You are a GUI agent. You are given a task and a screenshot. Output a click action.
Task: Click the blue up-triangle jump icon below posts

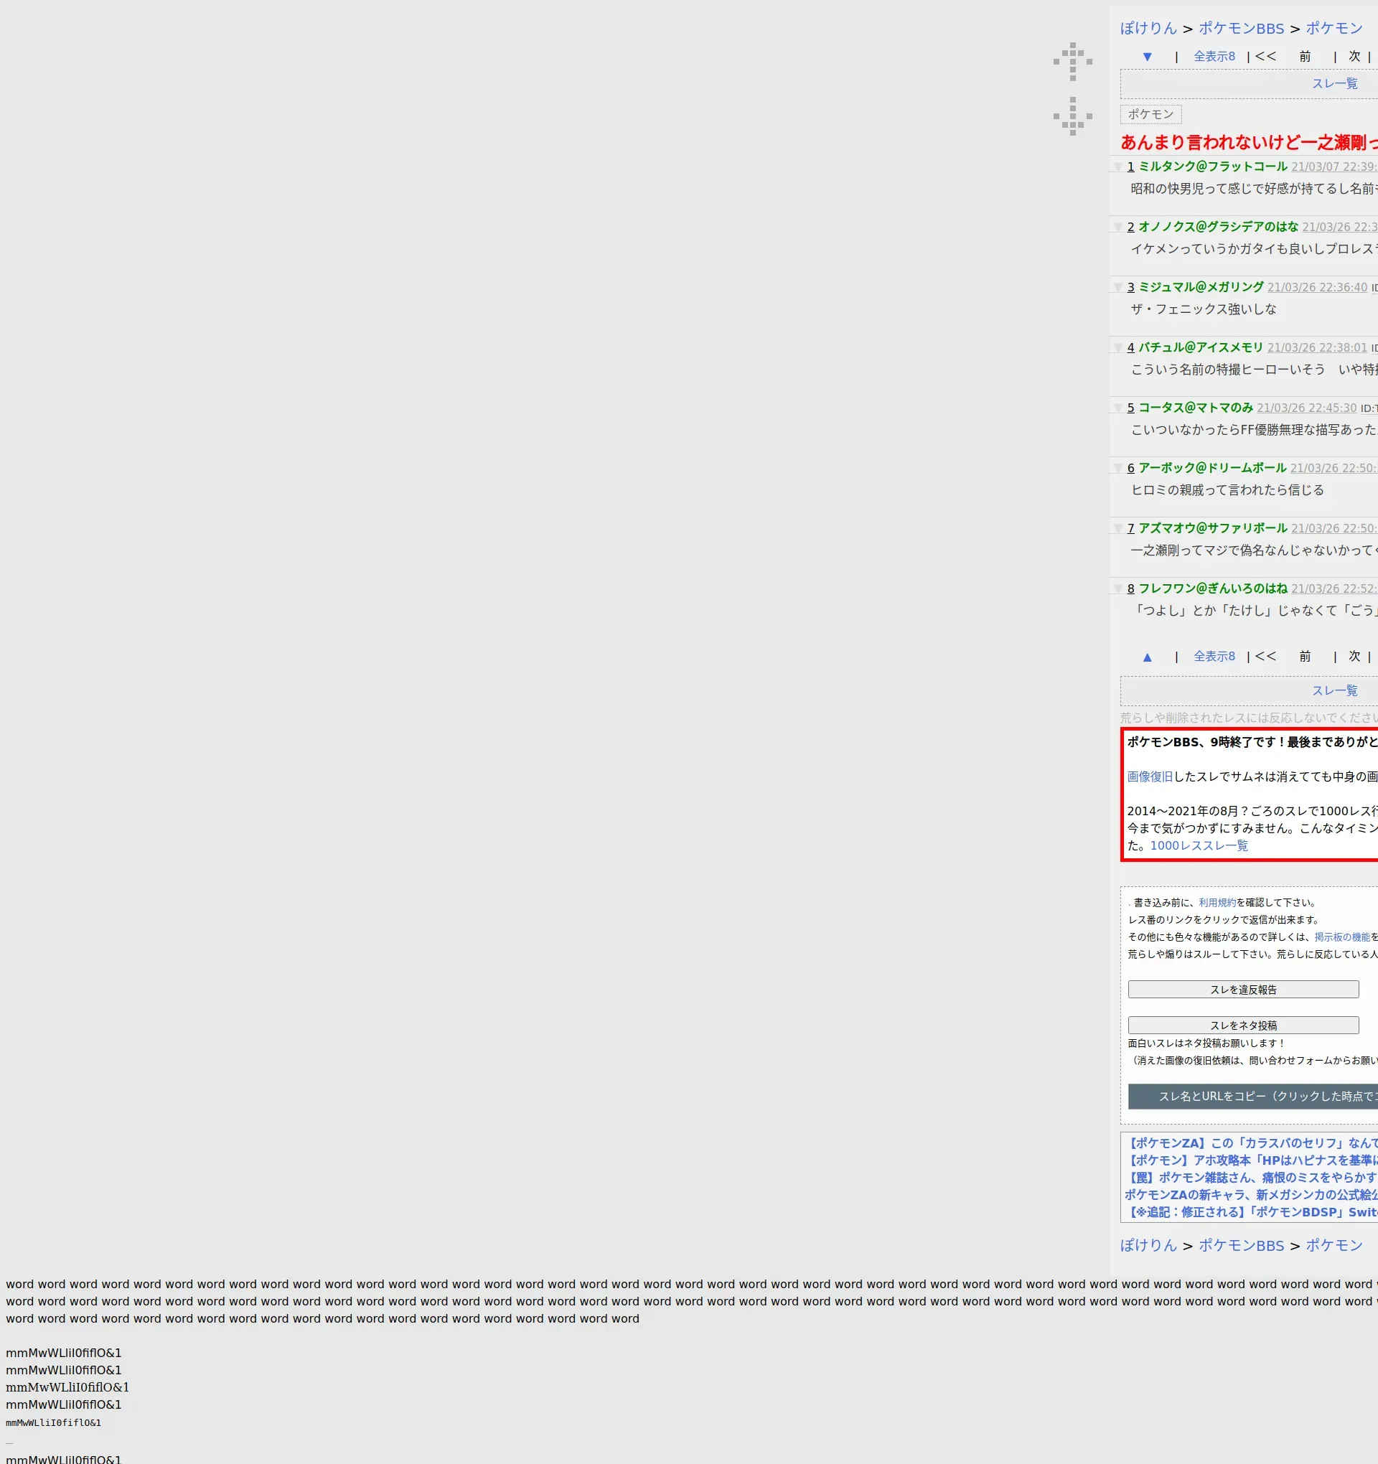[1147, 657]
